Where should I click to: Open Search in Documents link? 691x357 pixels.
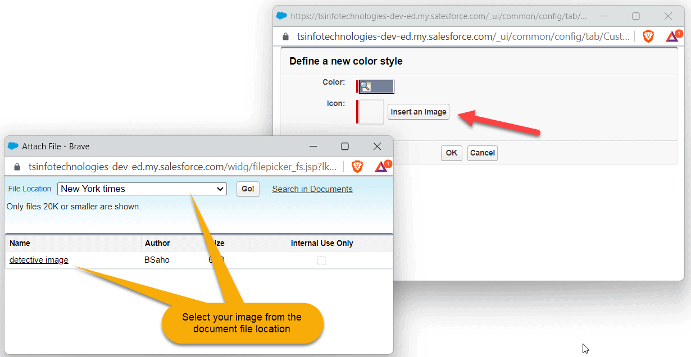(312, 189)
